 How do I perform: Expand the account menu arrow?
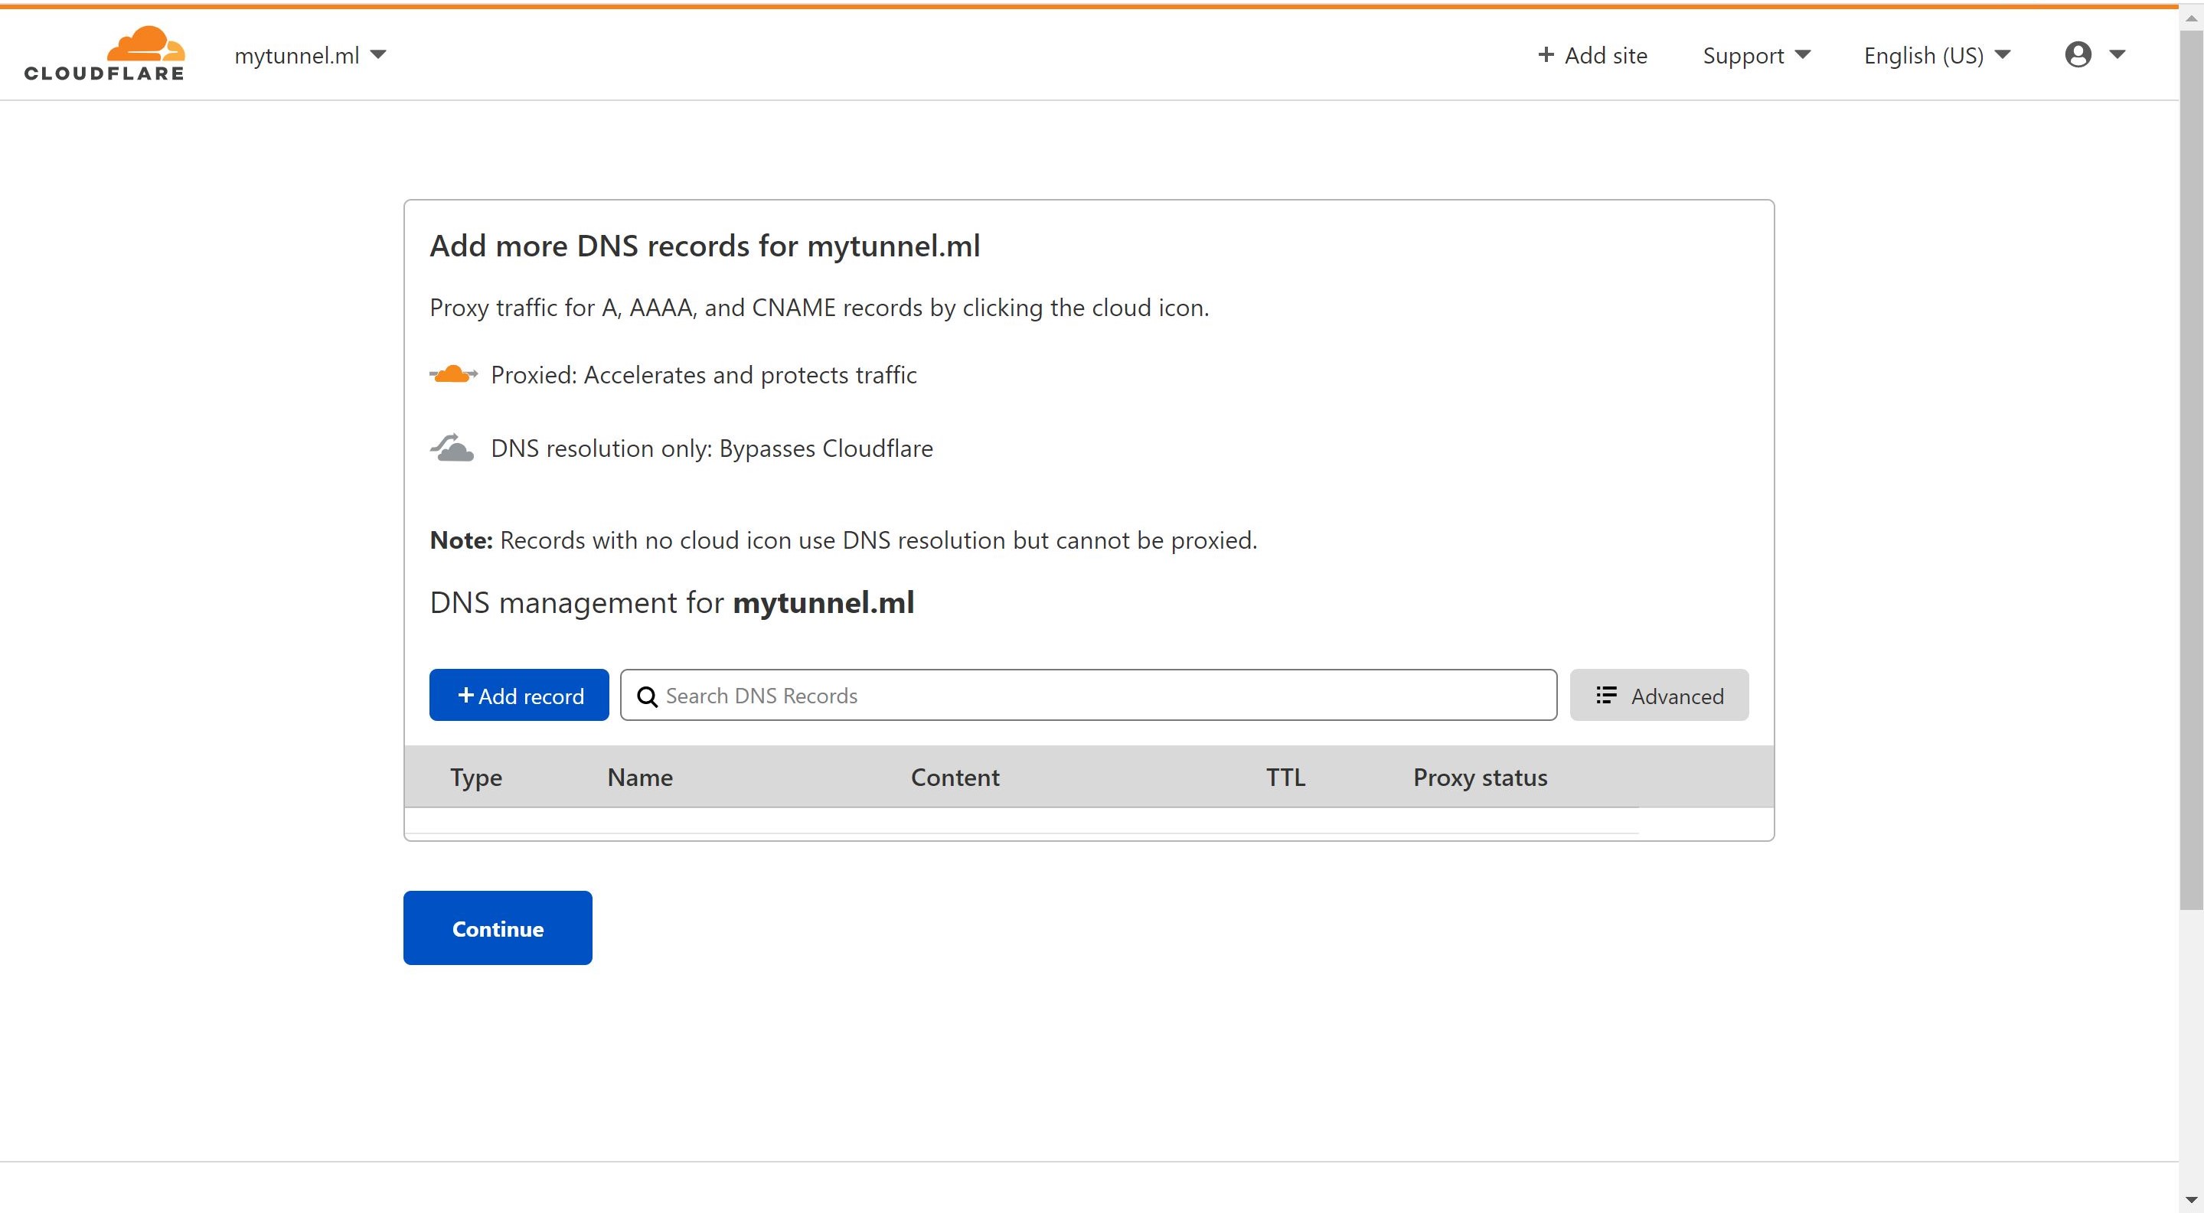tap(2117, 55)
